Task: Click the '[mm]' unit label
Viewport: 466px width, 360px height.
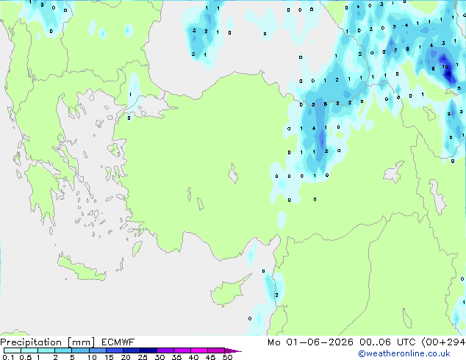Action: click(x=81, y=342)
